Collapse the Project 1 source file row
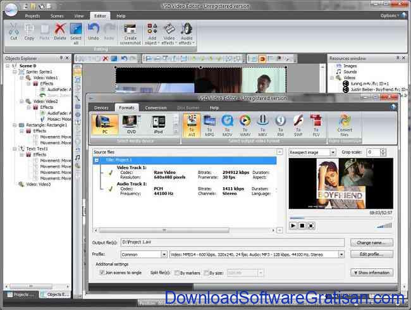Image resolution: width=411 pixels, height=310 pixels. coord(97,160)
